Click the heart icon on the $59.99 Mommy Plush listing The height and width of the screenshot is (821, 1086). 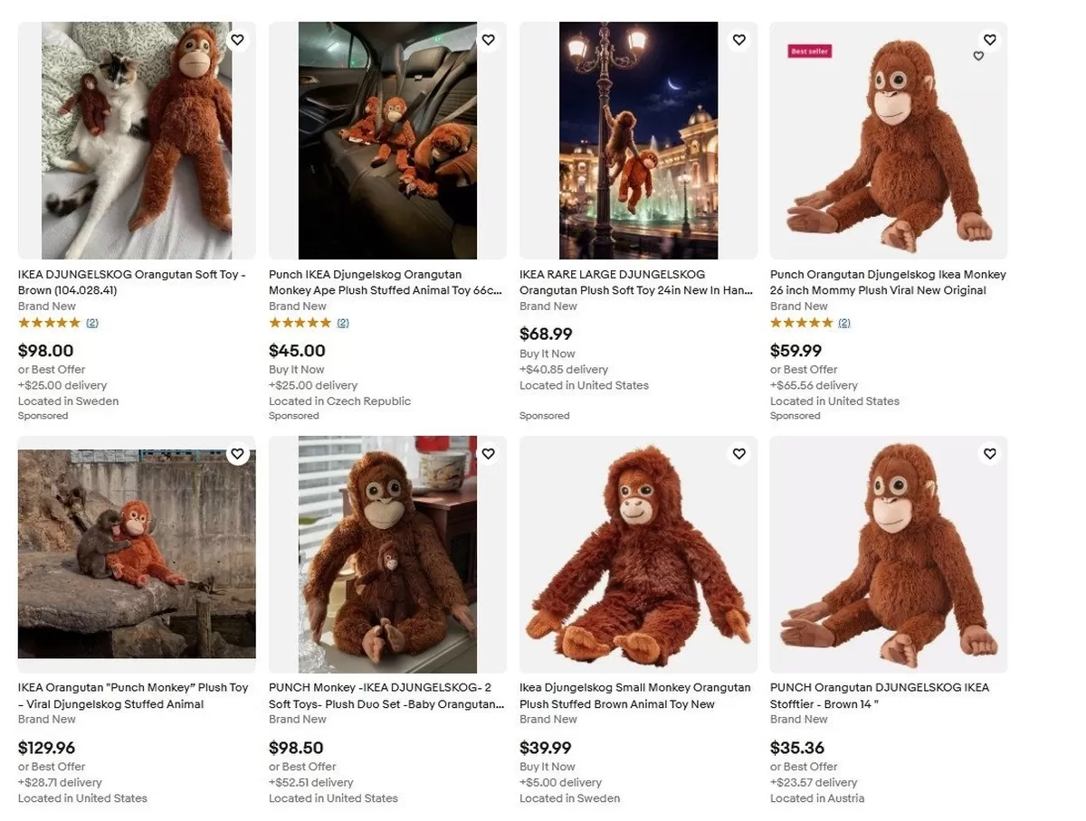(x=989, y=40)
